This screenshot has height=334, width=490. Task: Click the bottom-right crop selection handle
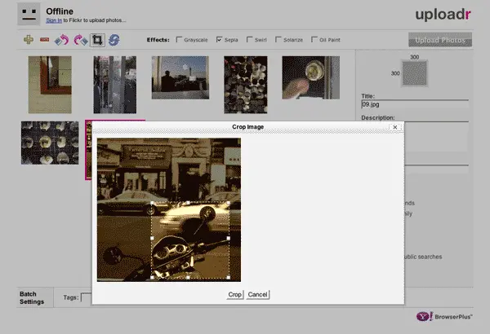pos(228,277)
